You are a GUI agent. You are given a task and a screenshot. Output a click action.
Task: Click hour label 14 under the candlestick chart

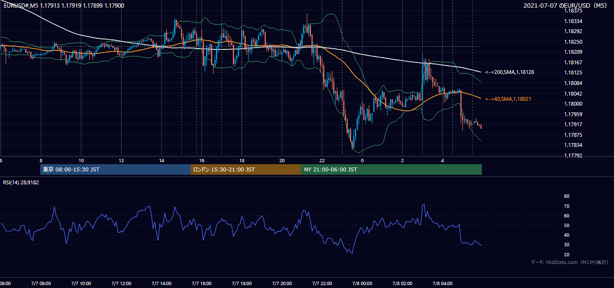pyautogui.click(x=161, y=161)
